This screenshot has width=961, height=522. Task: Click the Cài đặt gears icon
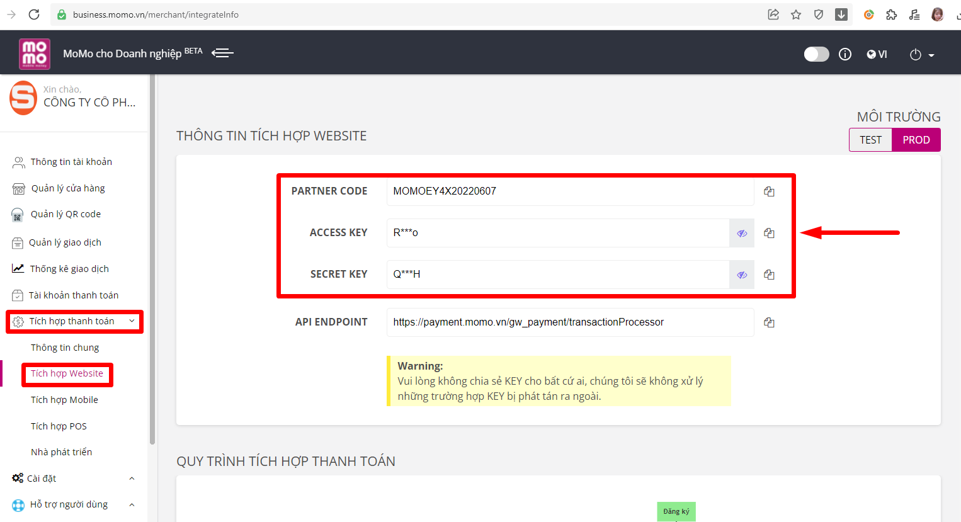18,479
